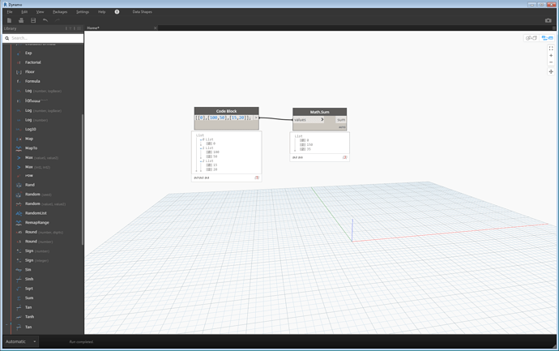The image size is (559, 351).
Task: Select the Random (value1, value2) library node
Action: [x=45, y=203]
